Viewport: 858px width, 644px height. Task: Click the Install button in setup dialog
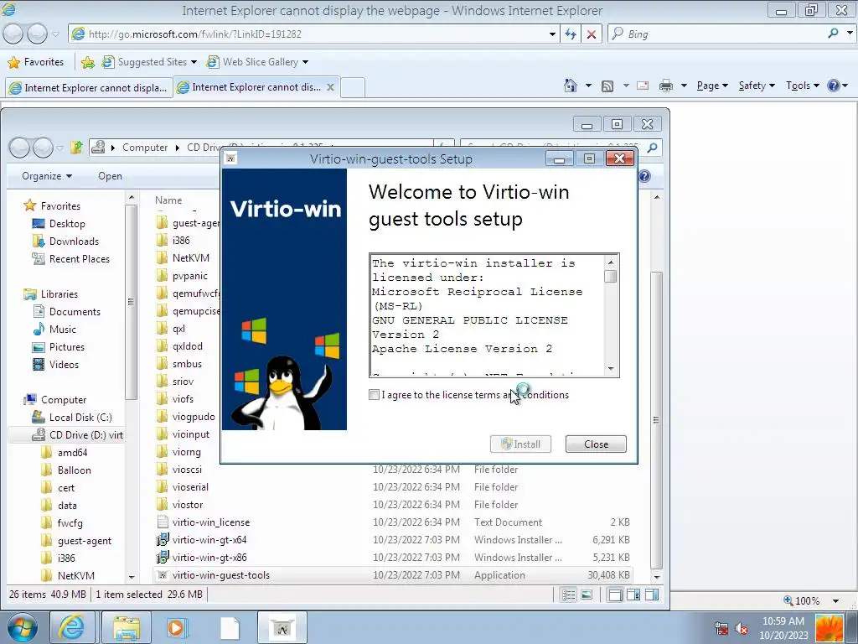coord(520,444)
